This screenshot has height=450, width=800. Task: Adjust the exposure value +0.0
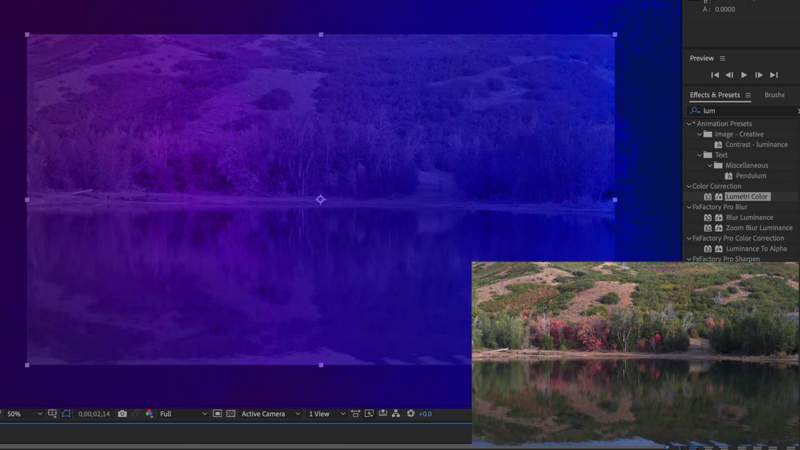[x=425, y=414]
